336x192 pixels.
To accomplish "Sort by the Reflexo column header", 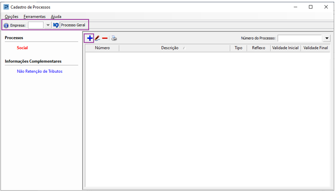I will 258,48.
